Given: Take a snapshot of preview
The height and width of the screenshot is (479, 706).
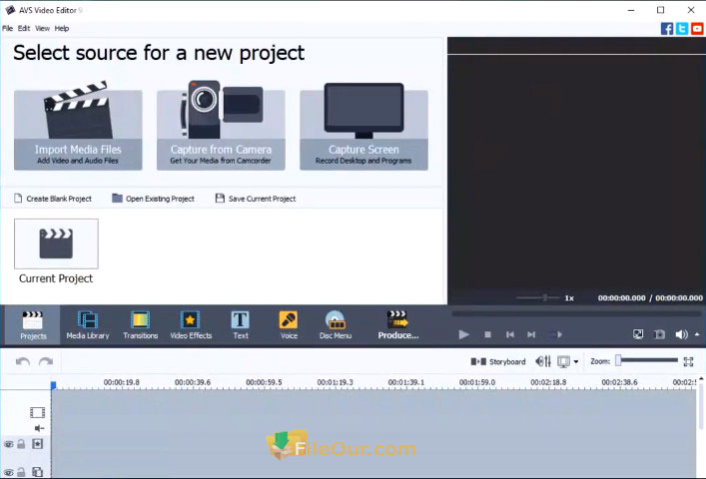Looking at the screenshot, I should (x=660, y=334).
